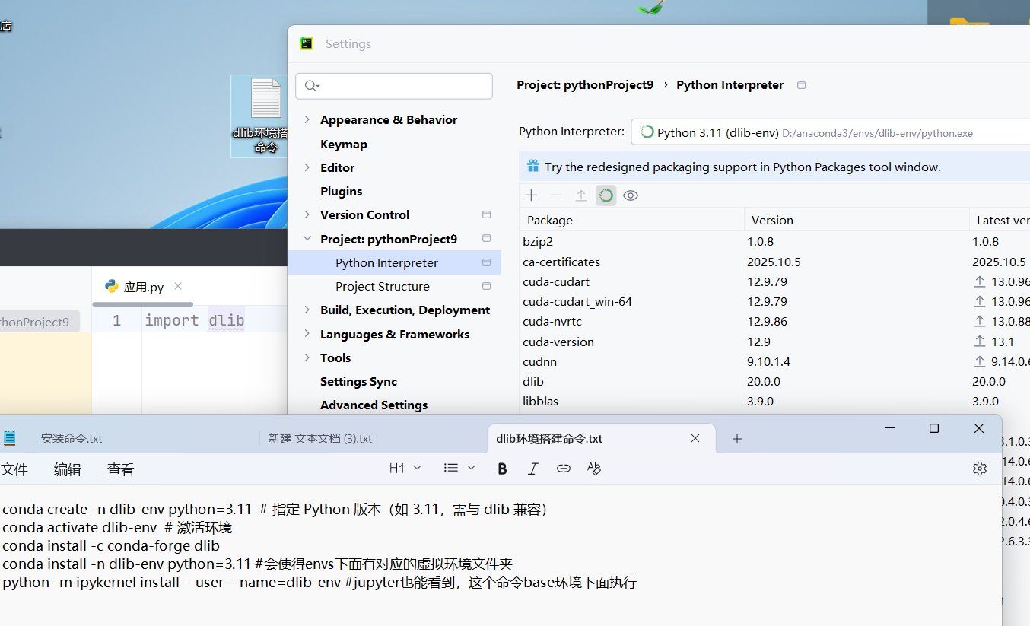Screen dimensions: 1030x626
Task: Click the uninstall package minus icon
Action: click(556, 195)
